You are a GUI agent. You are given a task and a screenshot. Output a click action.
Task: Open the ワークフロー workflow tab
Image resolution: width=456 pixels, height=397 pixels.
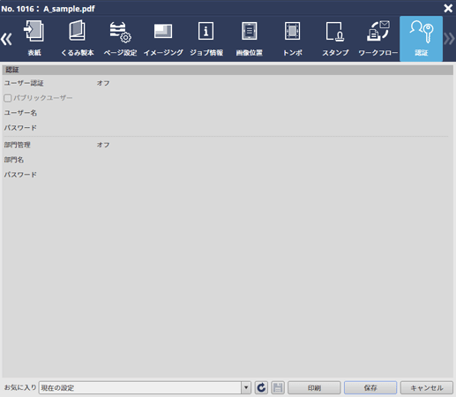(x=378, y=39)
